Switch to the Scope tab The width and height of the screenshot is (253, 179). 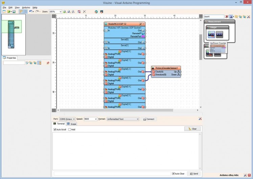click(x=71, y=124)
